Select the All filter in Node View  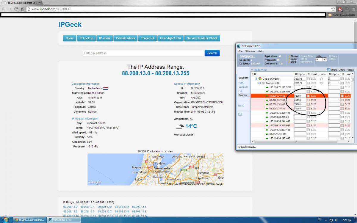tap(329, 70)
